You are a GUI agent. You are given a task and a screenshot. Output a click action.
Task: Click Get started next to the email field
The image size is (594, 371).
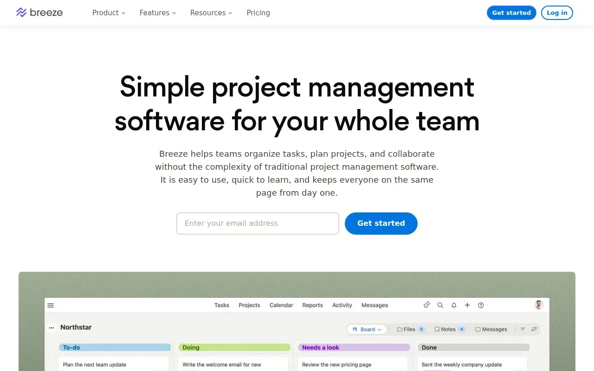point(381,224)
